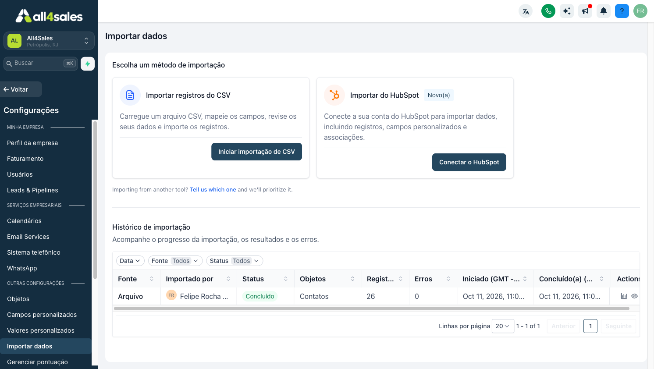Click the green lightning quick action icon
This screenshot has width=654, height=369.
tap(88, 64)
